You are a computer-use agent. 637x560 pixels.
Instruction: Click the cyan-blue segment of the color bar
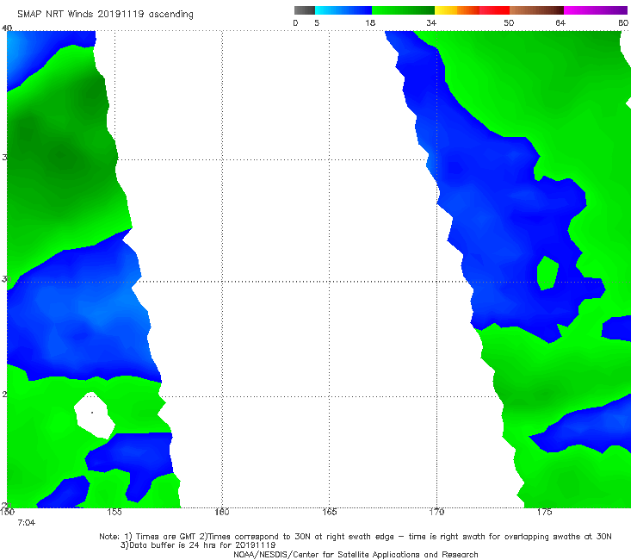point(343,10)
